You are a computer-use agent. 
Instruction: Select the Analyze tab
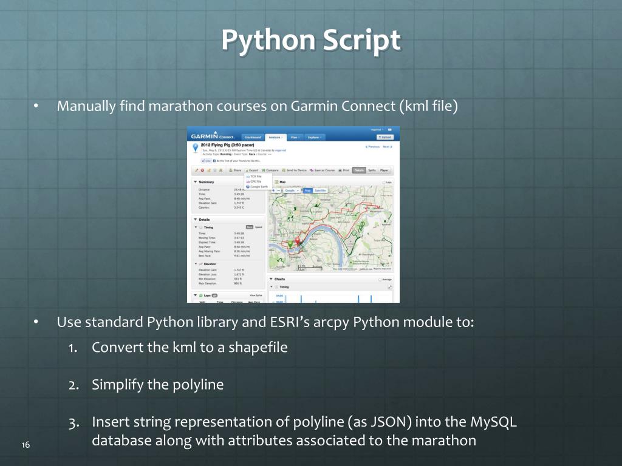[x=276, y=137]
